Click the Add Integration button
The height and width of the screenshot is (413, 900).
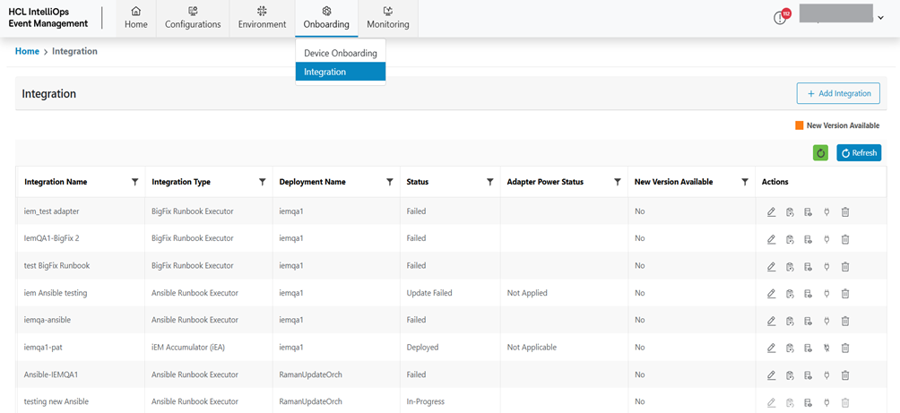[838, 93]
